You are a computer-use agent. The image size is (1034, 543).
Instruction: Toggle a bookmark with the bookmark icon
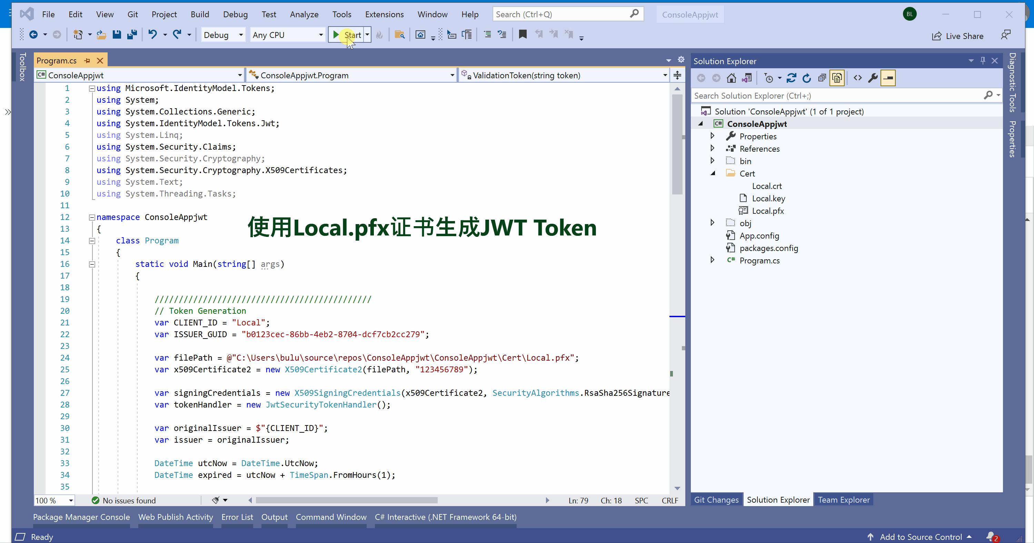click(523, 35)
